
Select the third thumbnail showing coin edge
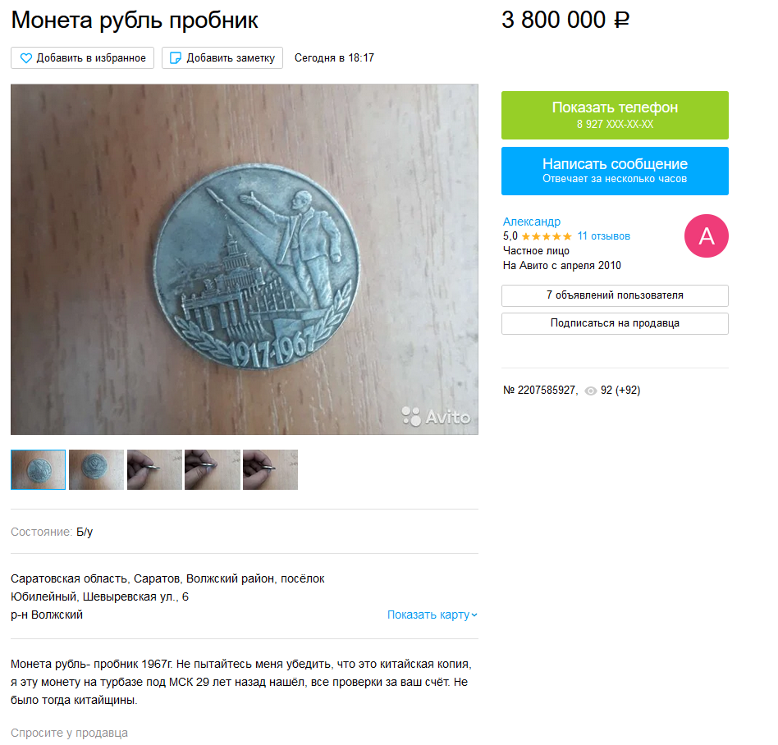[154, 469]
